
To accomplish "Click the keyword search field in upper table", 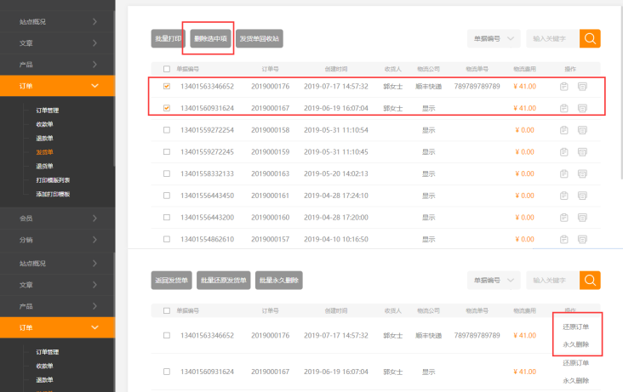I will click(x=552, y=38).
